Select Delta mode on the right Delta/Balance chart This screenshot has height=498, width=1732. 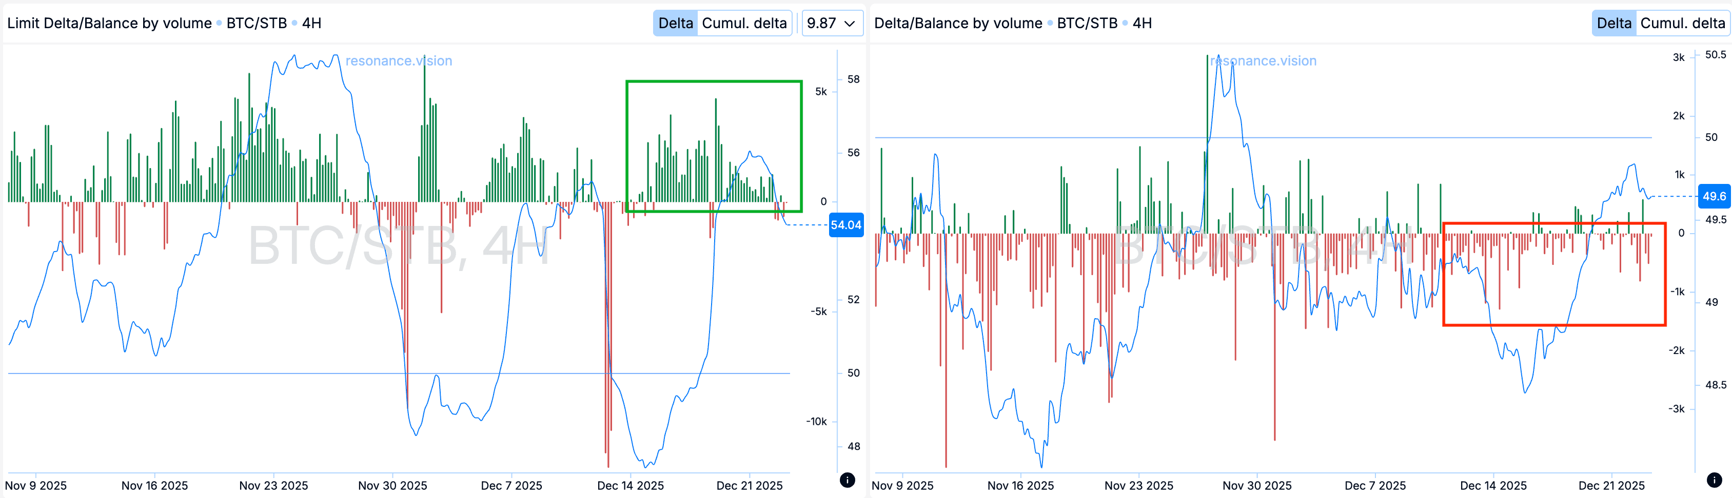point(1613,24)
